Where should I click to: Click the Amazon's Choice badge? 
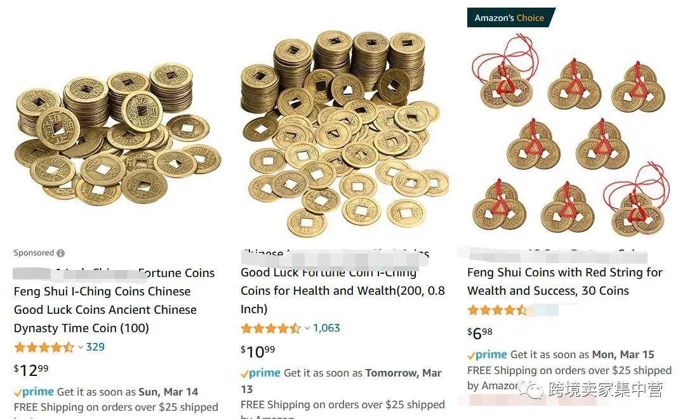coord(510,18)
